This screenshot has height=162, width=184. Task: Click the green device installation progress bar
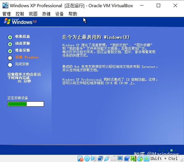click(x=26, y=104)
